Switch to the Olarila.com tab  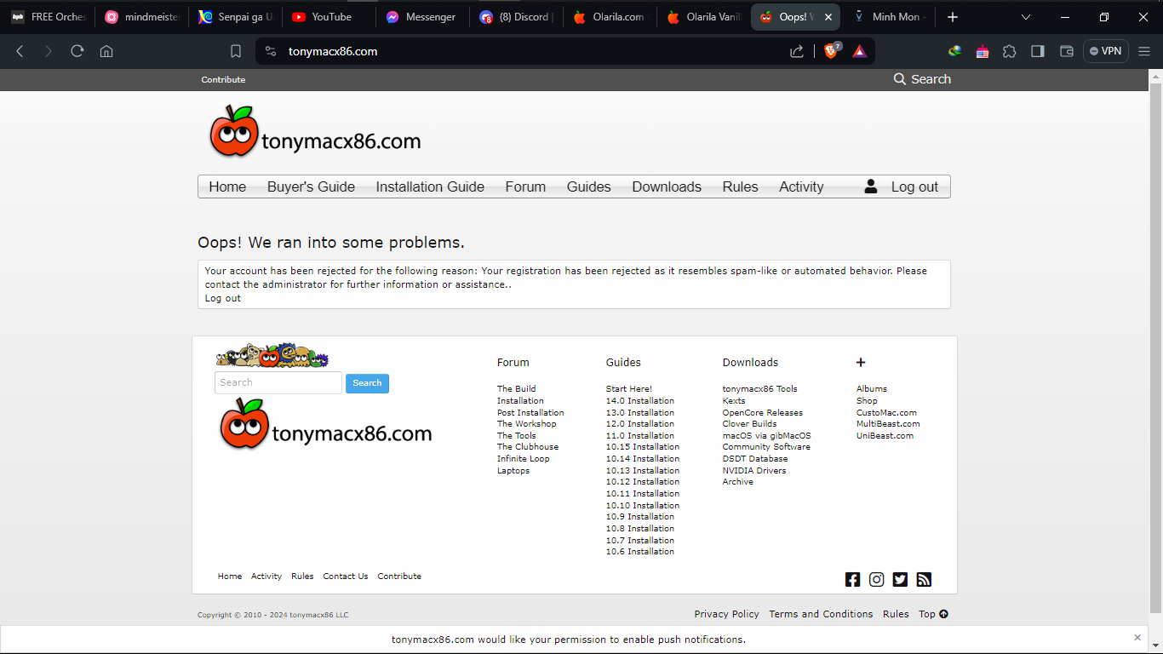610,17
